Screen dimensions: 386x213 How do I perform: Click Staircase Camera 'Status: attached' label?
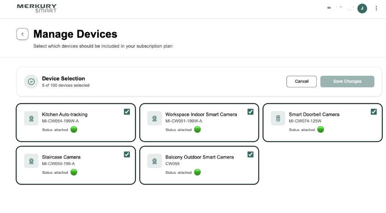coord(55,172)
